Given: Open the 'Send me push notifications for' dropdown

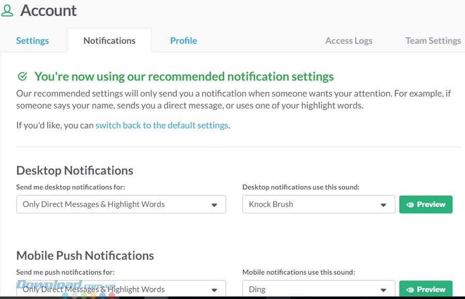Looking at the screenshot, I should (121, 289).
